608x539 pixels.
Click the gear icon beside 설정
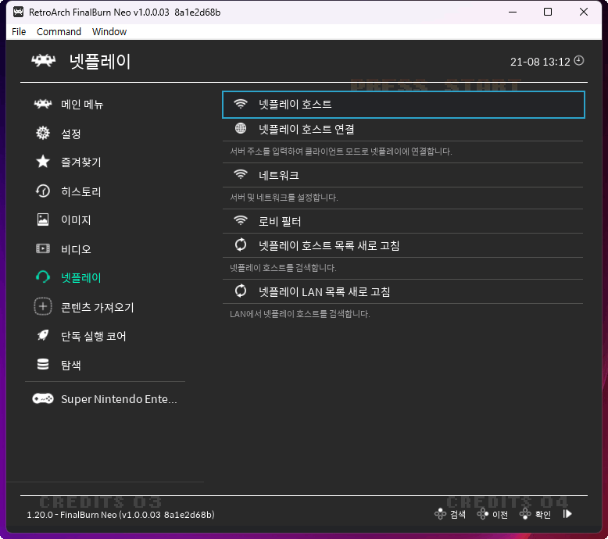click(x=43, y=133)
